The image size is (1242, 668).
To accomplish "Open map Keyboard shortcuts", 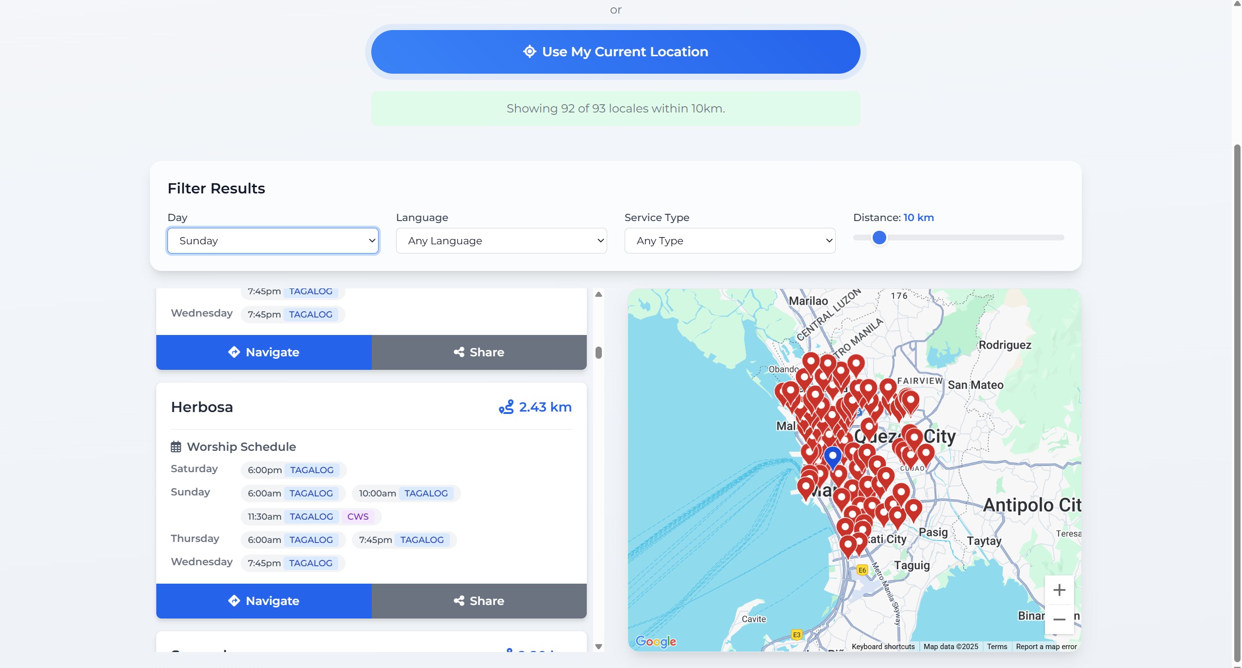I will 883,646.
